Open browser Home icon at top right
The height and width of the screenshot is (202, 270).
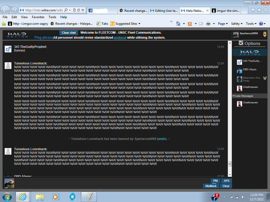[x=253, y=10]
